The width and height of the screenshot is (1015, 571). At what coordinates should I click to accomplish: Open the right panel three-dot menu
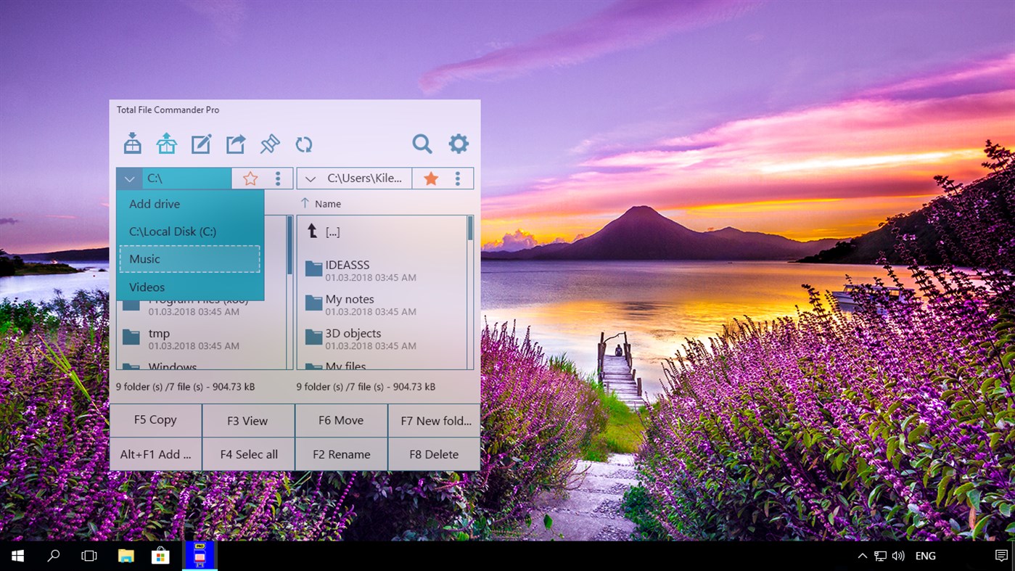(x=458, y=178)
